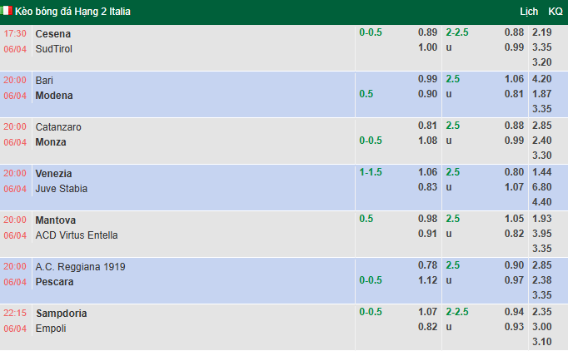Click Bari's 4.20 win odds
Viewport: 568px width, 351px height.
click(x=541, y=78)
